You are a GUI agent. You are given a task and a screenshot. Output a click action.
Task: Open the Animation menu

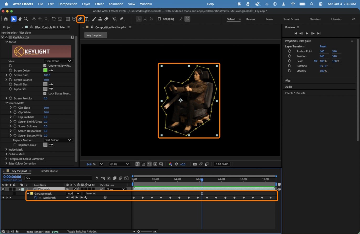pyautogui.click(x=116, y=4)
